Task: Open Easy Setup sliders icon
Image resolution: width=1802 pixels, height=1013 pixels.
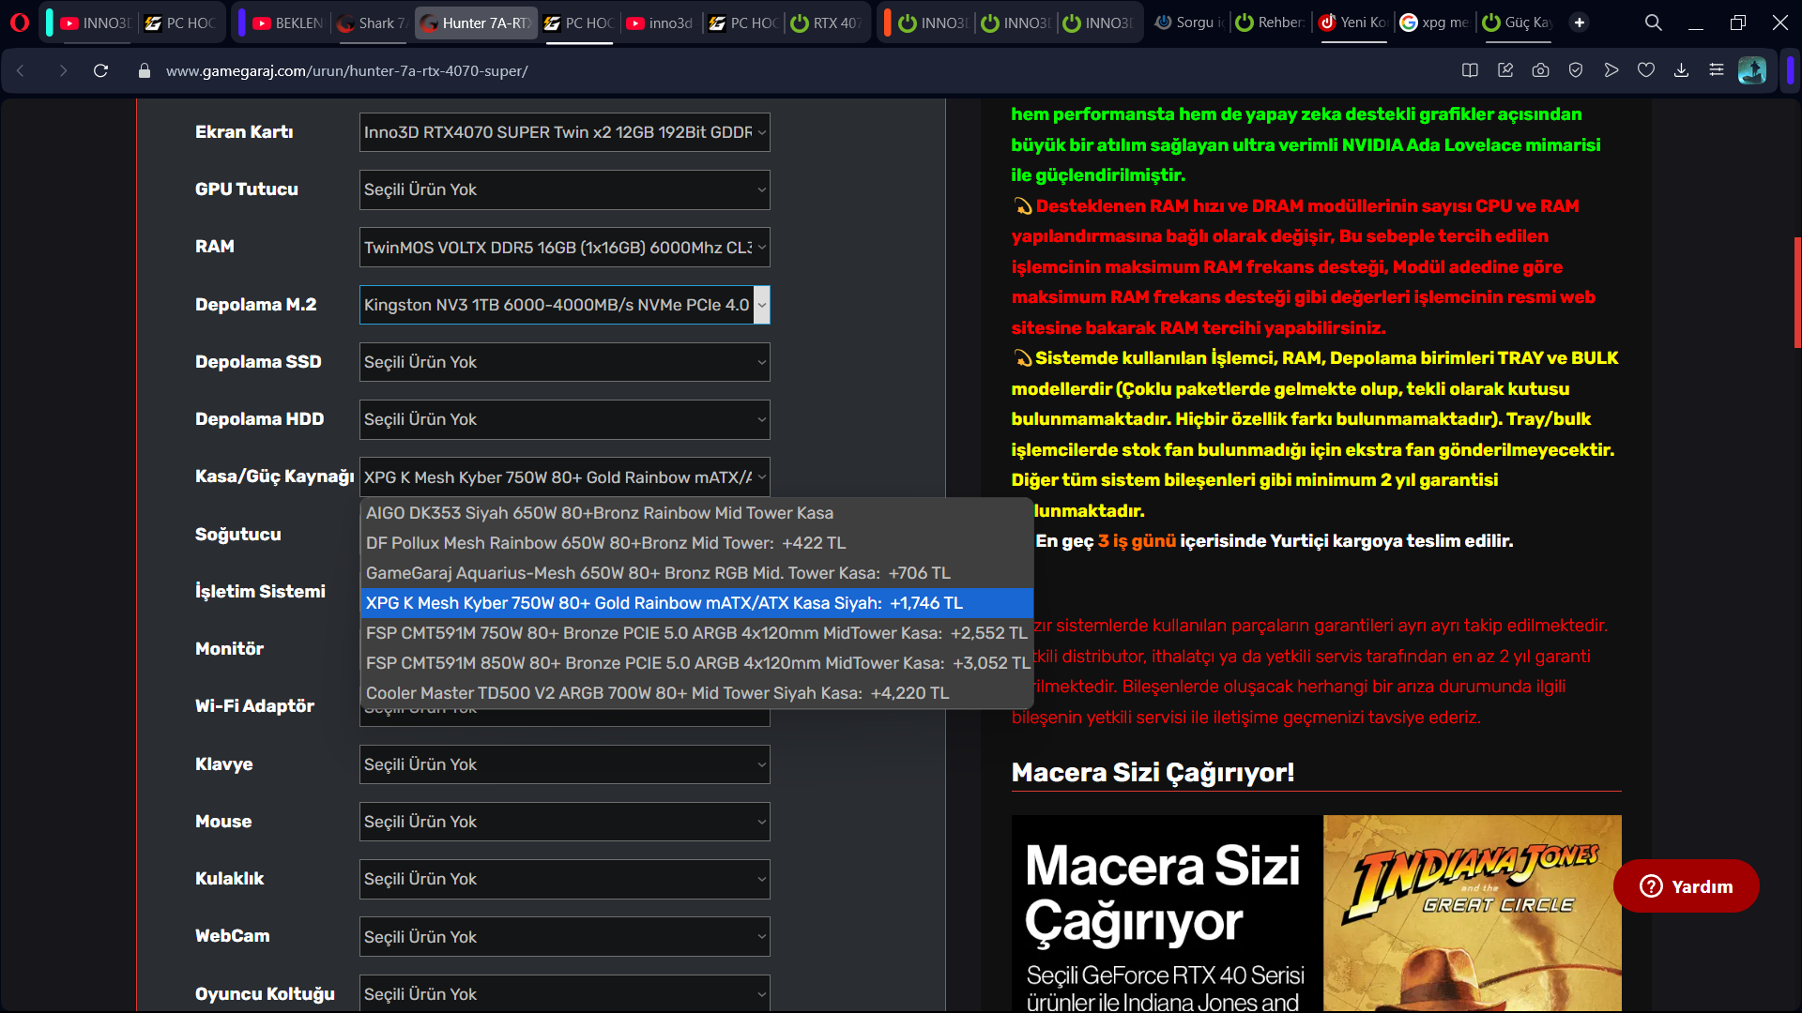Action: click(1717, 70)
